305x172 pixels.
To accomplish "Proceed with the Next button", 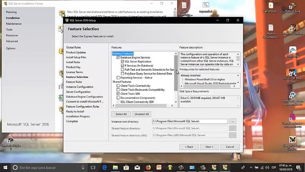I will tap(209, 147).
